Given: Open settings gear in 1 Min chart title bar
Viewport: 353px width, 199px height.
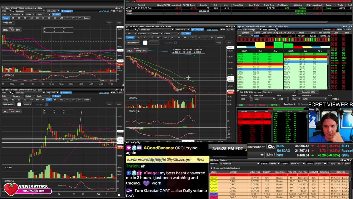Looking at the screenshot, I should click(226, 26).
